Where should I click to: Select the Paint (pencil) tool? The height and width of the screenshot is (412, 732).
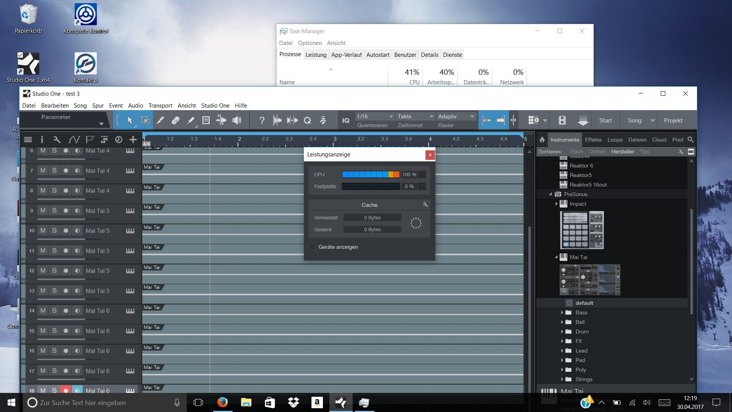point(191,121)
